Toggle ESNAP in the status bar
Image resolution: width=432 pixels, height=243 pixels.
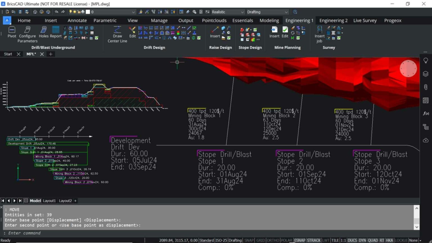point(300,240)
